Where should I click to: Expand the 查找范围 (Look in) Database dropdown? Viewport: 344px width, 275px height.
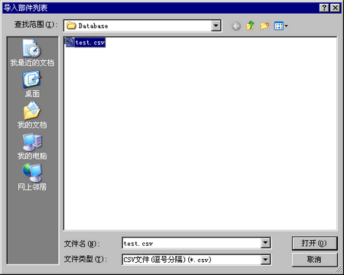[216, 26]
